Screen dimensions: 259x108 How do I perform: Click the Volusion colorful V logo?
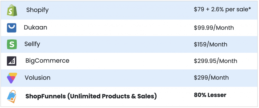(x=12, y=78)
